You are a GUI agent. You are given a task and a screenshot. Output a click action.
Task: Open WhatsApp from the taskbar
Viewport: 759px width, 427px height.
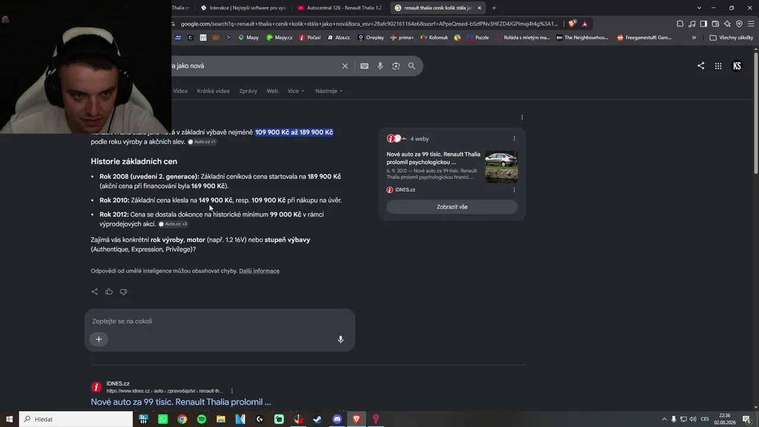[x=163, y=419]
